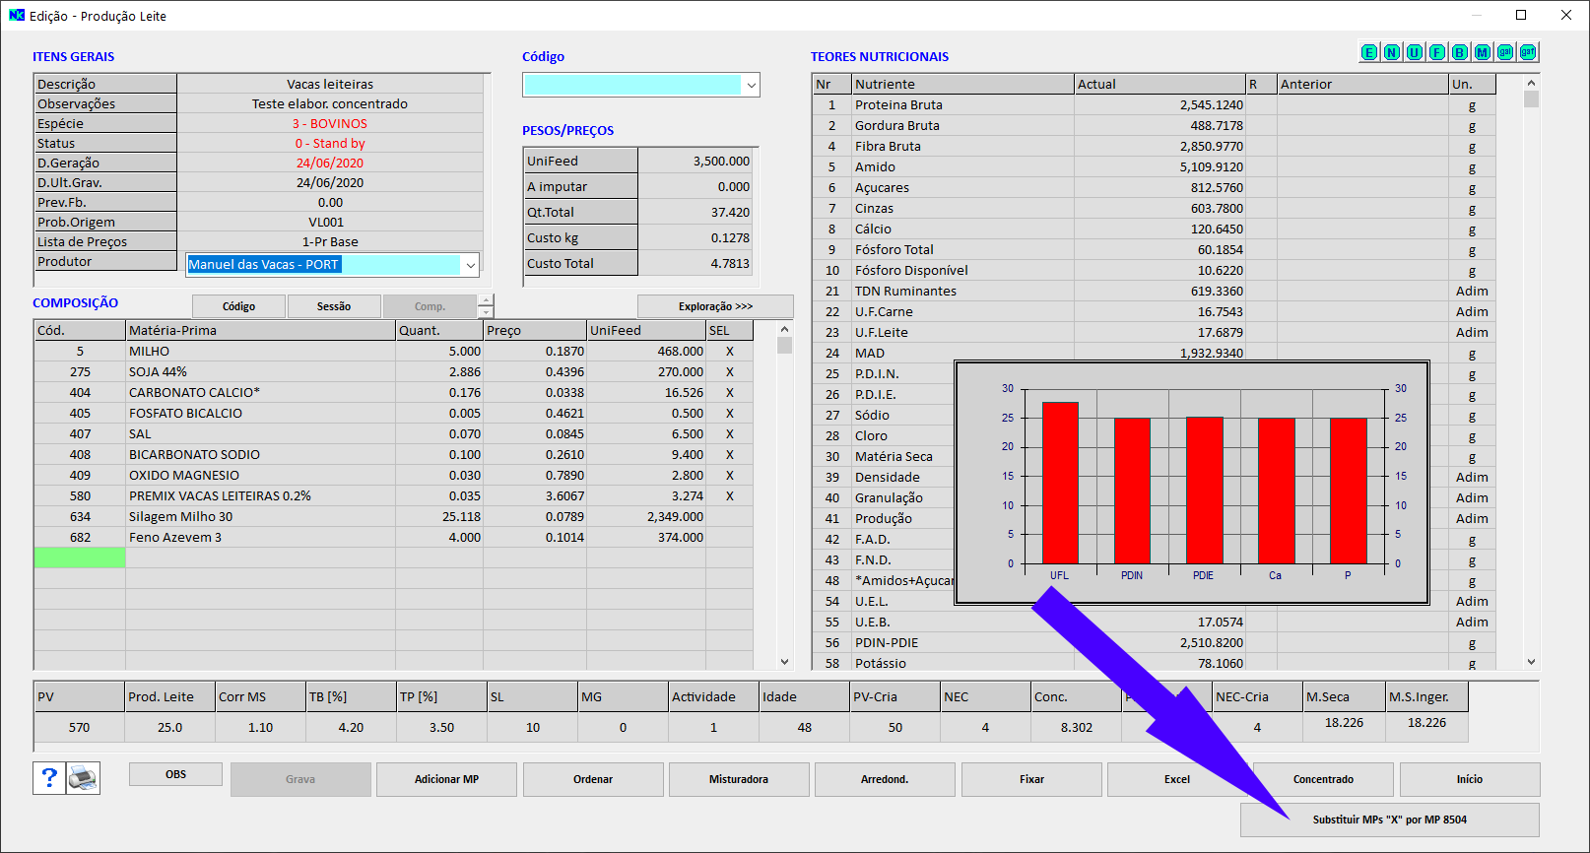The height and width of the screenshot is (853, 1590).
Task: Select the Código tab above composition table
Action: pyautogui.click(x=238, y=306)
